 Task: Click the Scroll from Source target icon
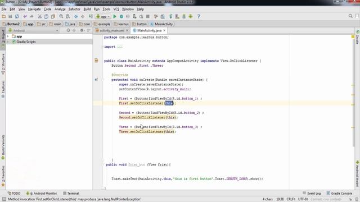click(68, 30)
